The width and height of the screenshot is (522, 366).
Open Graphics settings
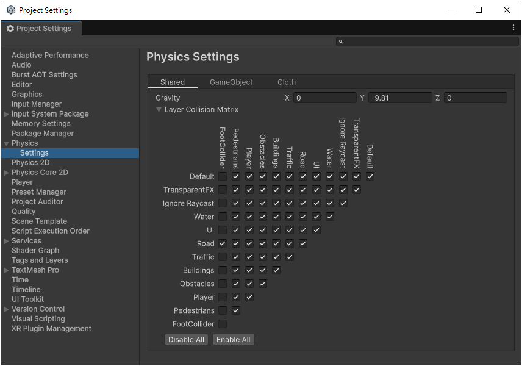[x=27, y=95]
